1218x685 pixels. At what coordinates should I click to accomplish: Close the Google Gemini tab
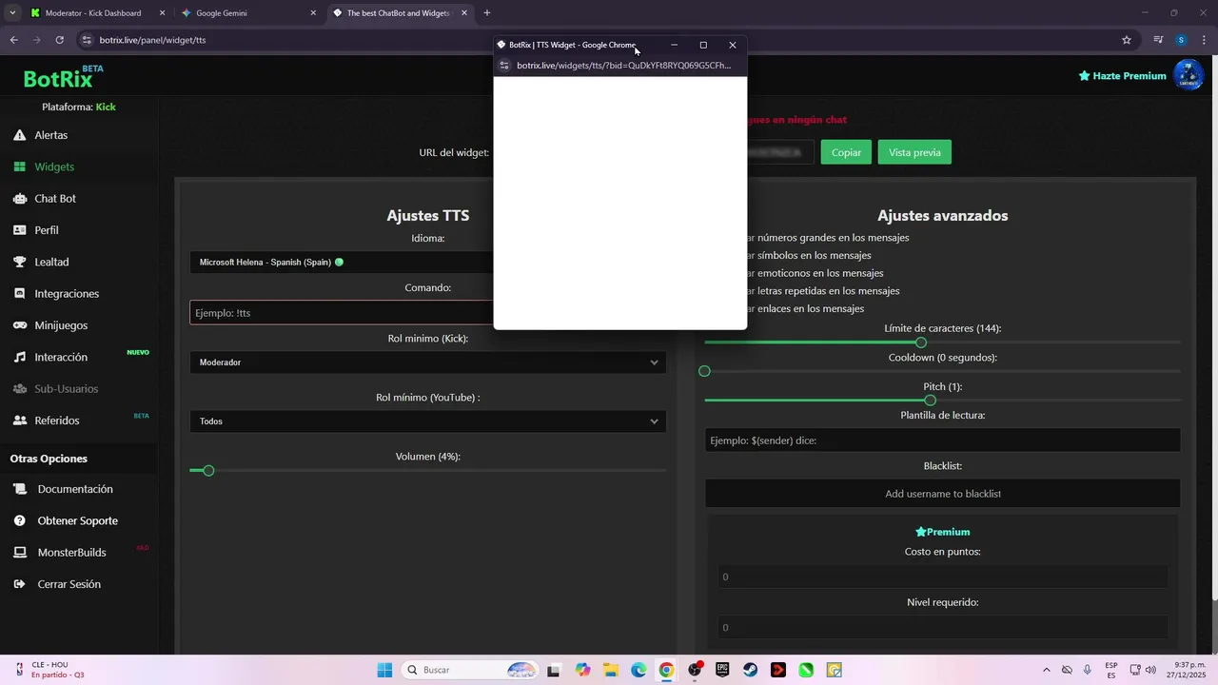click(313, 13)
